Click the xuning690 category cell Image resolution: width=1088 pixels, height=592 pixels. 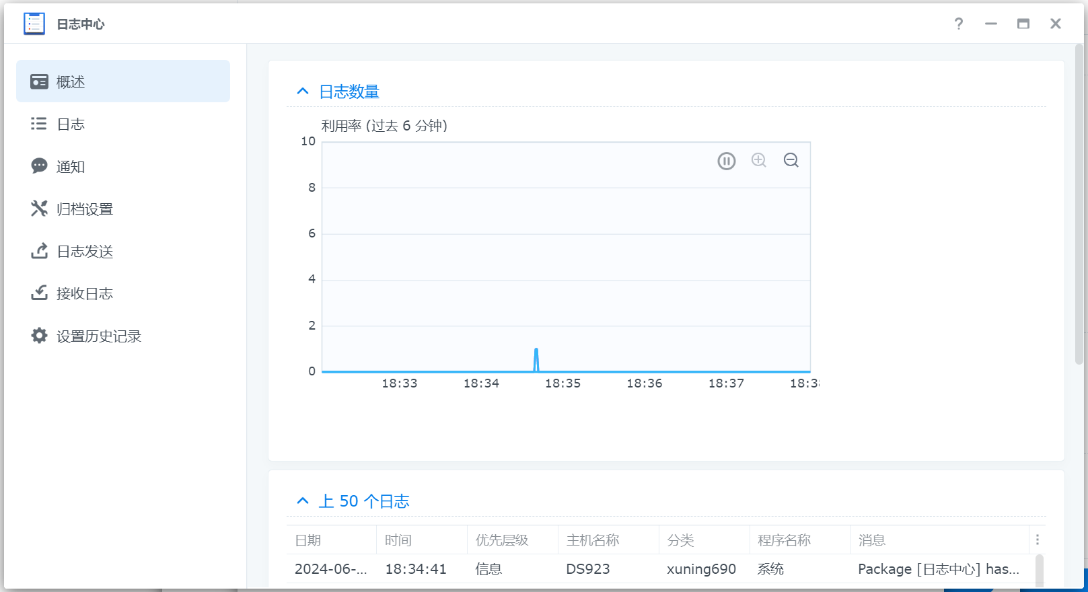click(x=704, y=569)
